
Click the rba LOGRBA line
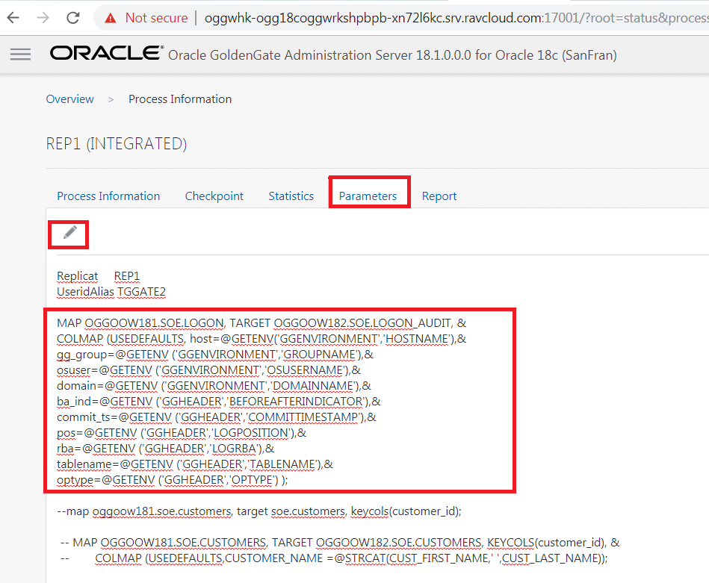pos(166,449)
